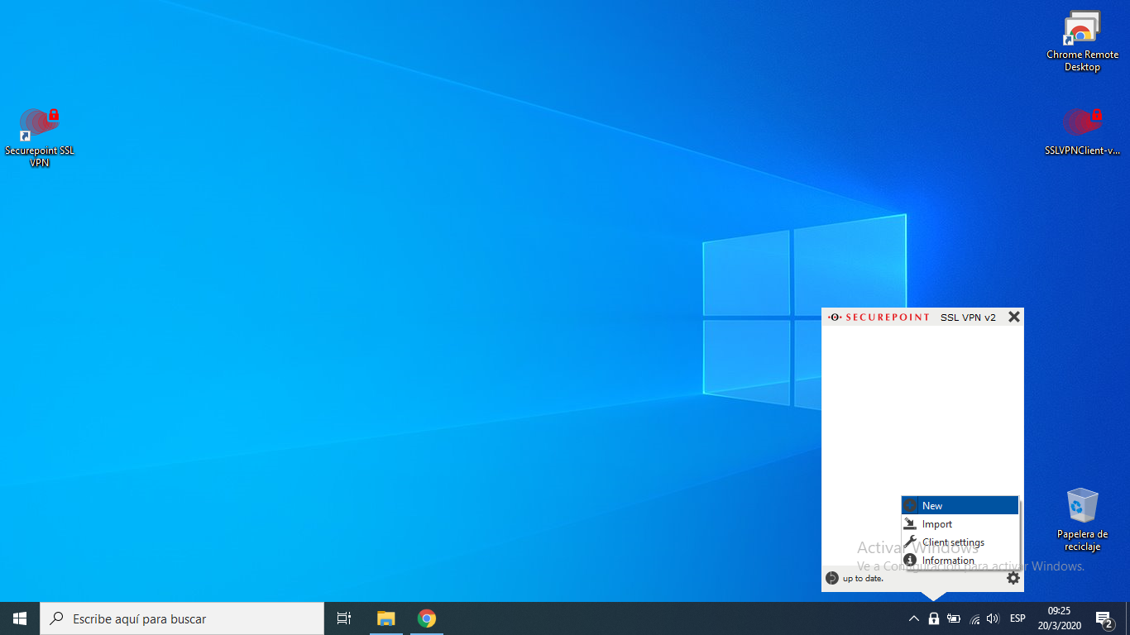Launch Google Chrome from the taskbar

click(x=426, y=618)
